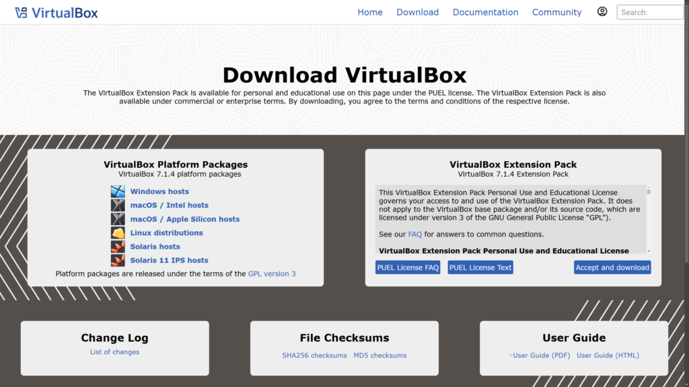
Task: Click 'VirtualBox 7.1.4 platform packages' text
Action: [x=180, y=174]
